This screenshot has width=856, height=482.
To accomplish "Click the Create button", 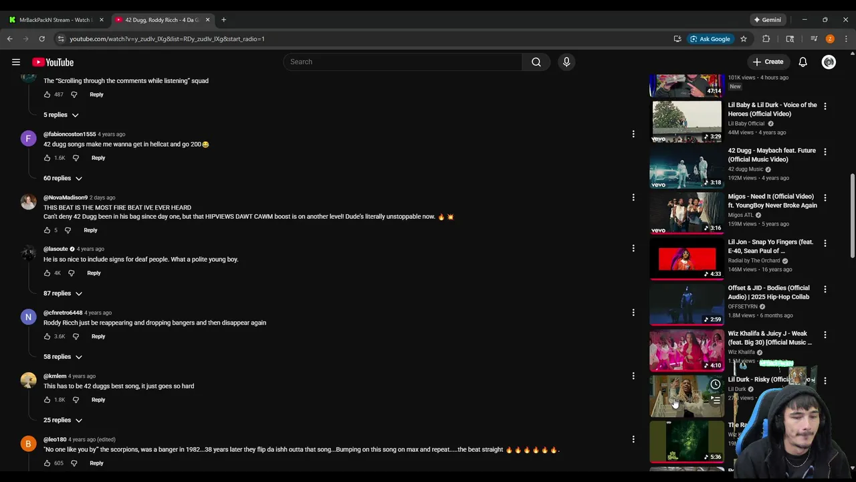I will pos(768,62).
